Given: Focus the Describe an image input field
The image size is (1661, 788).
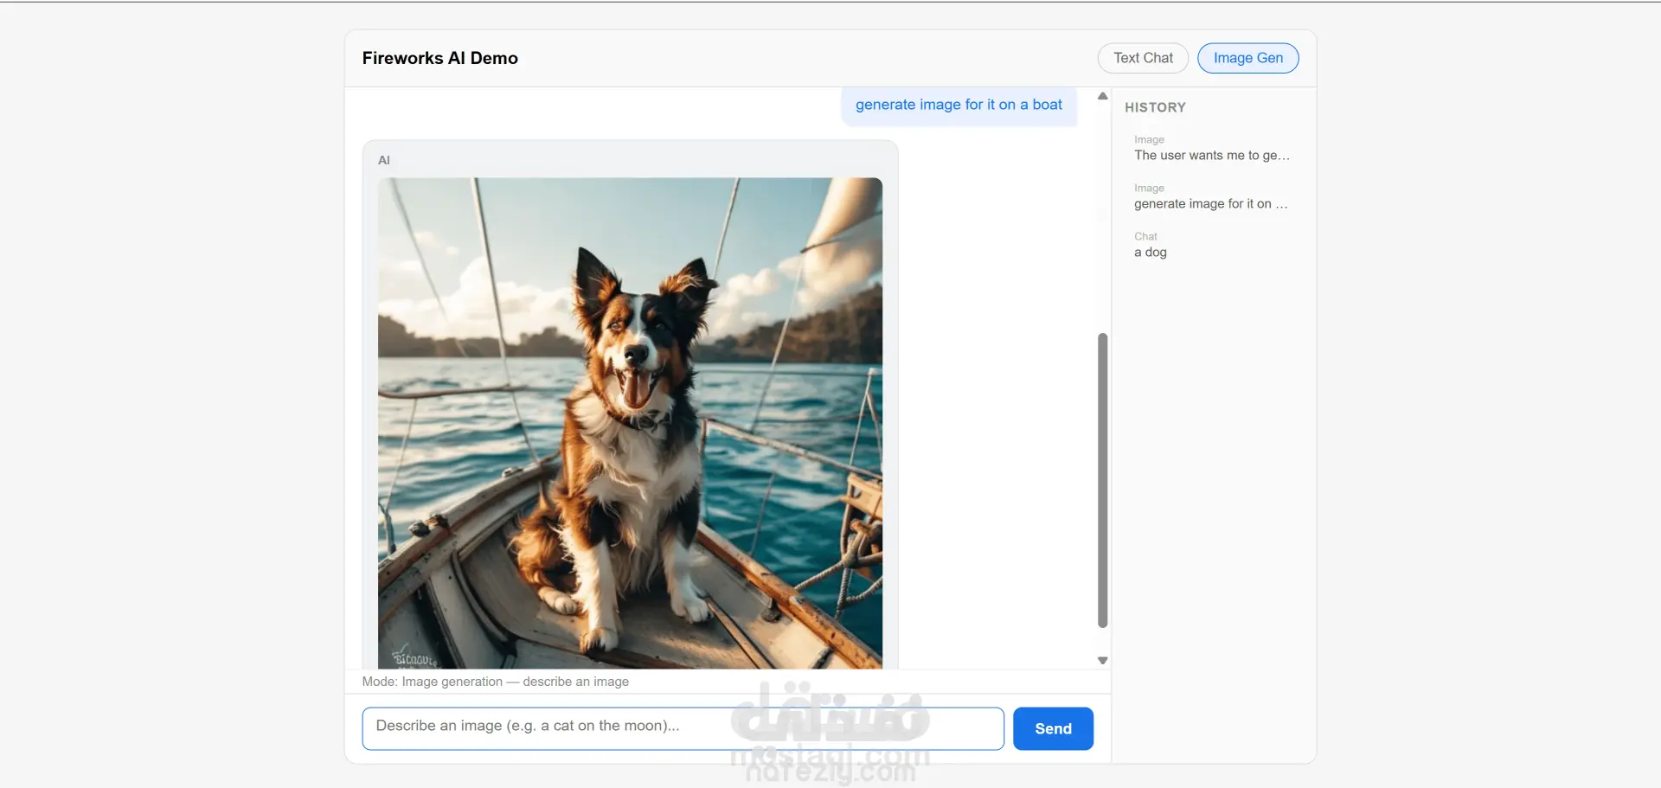Looking at the screenshot, I should (x=683, y=728).
